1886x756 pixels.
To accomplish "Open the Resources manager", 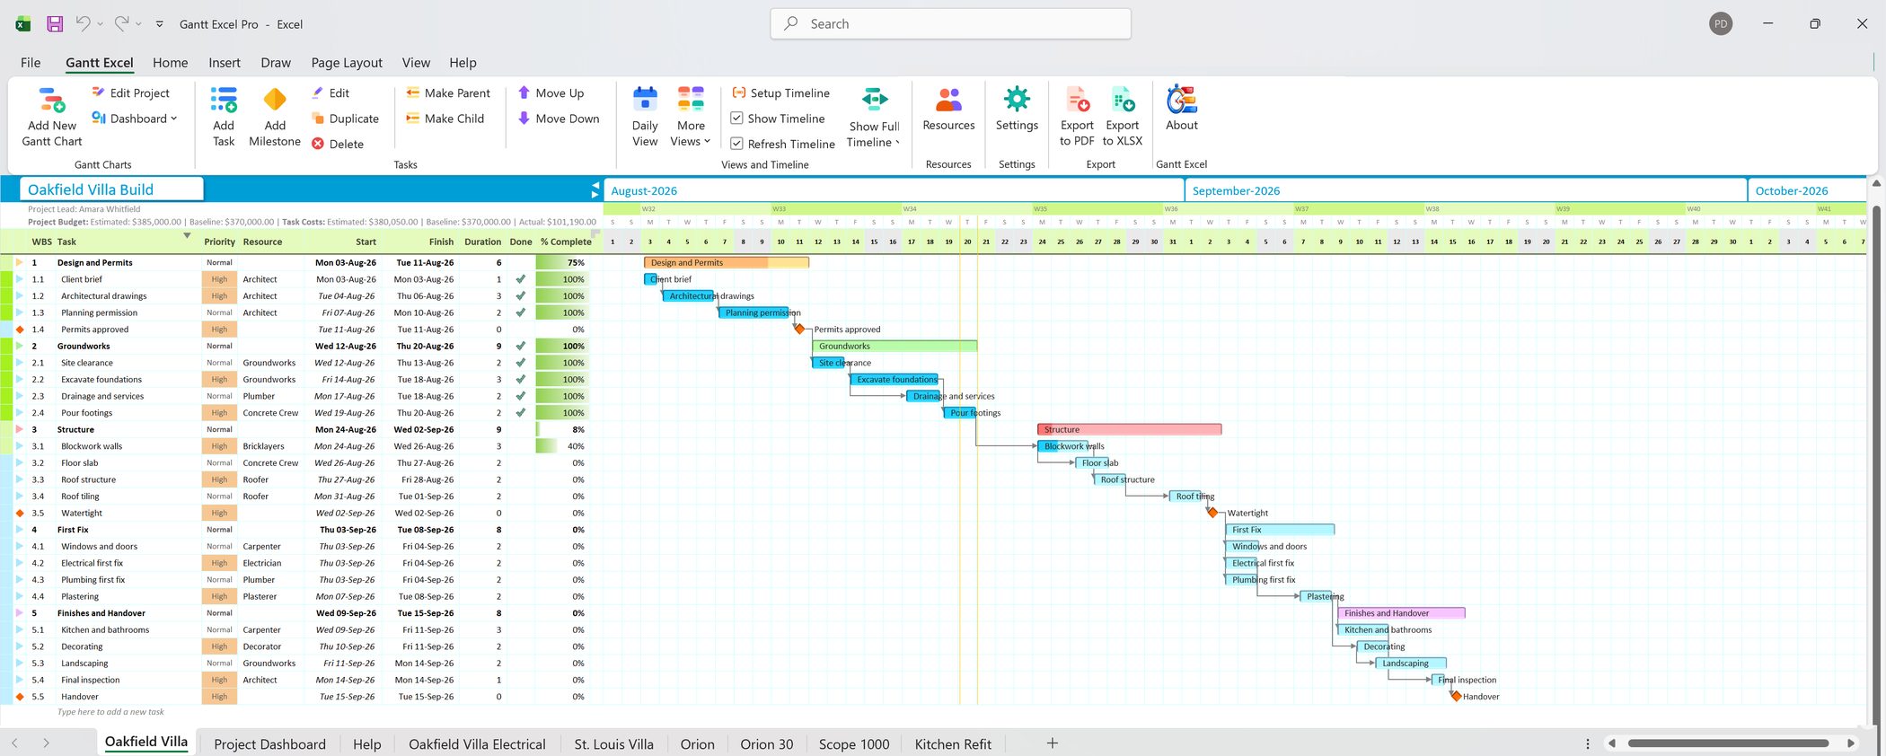I will pos(948,109).
